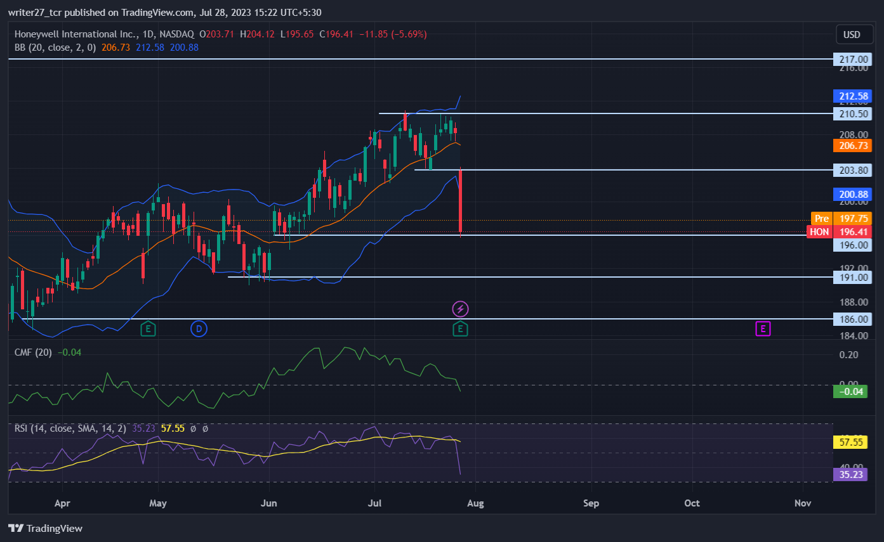Click the TradingView logo
This screenshot has height=542, width=884.
click(45, 528)
